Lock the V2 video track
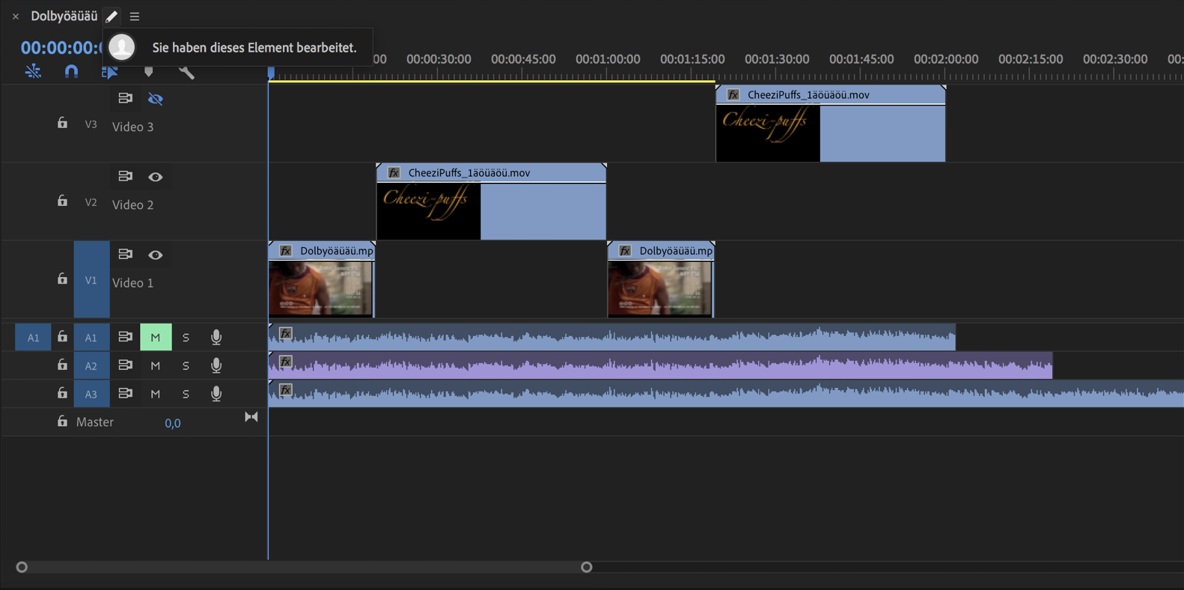The image size is (1184, 590). 62,201
